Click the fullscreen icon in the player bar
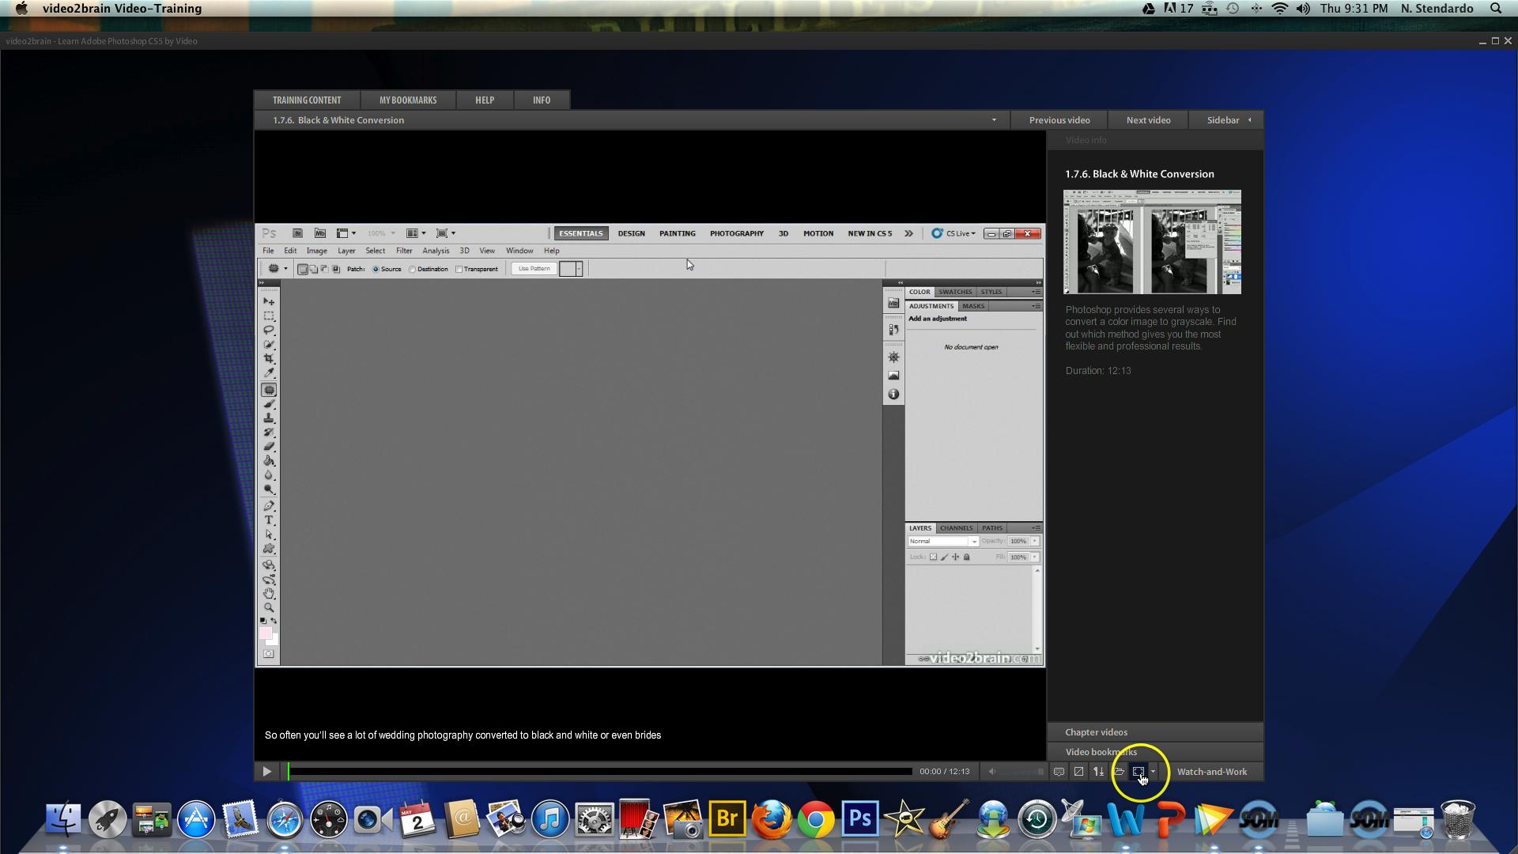 (1138, 772)
